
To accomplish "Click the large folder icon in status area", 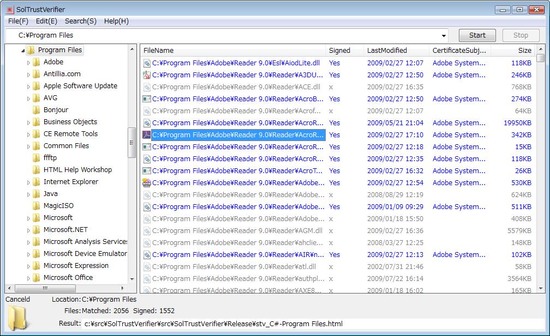I will click(x=18, y=318).
